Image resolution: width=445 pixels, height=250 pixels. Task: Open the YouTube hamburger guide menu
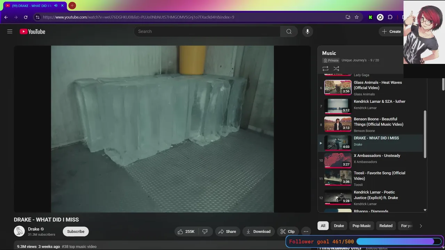pos(10,32)
